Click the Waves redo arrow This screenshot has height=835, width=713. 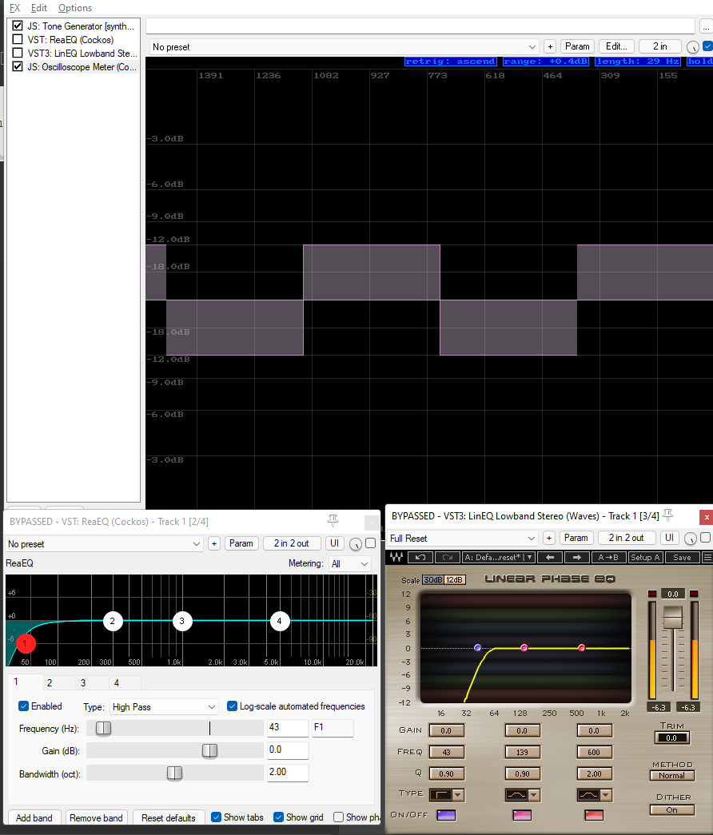click(447, 557)
